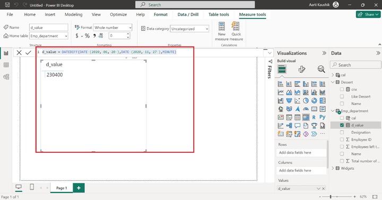The width and height of the screenshot is (382, 200).
Task: Choose the gauge visual
Action: click(x=306, y=109)
